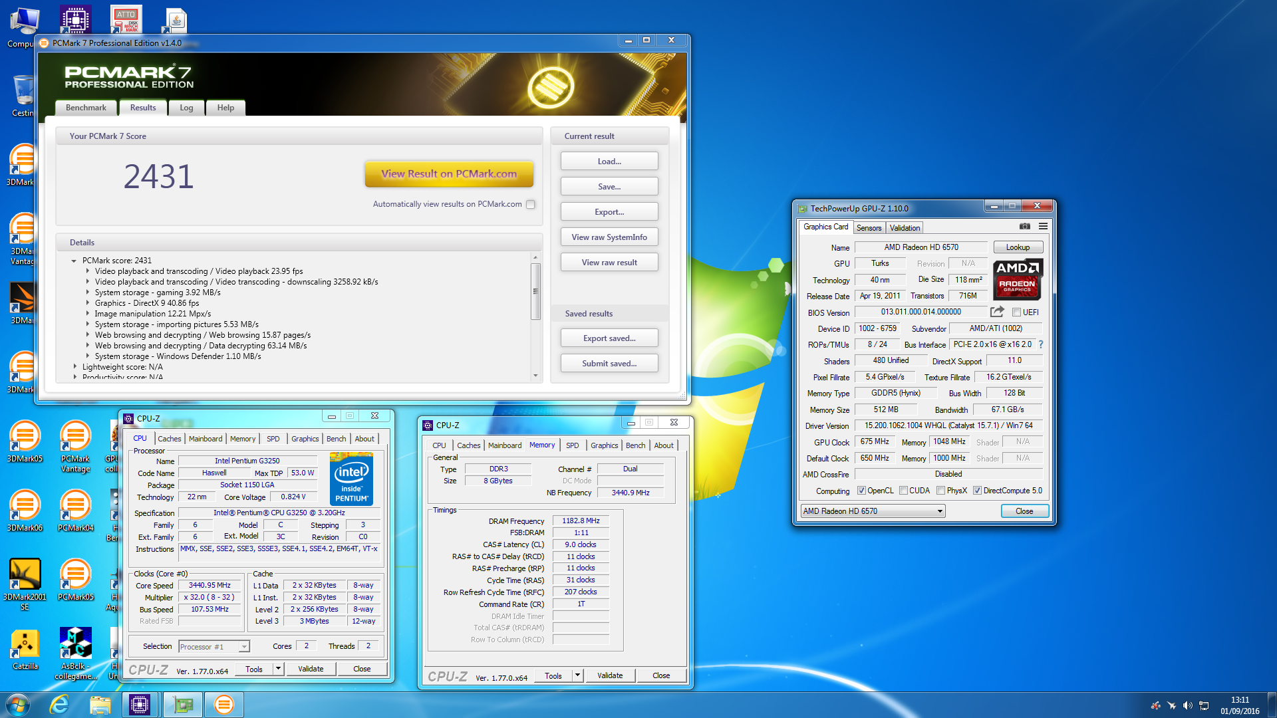Toggle automatically view results on PCMark.com
This screenshot has height=718, width=1277.
pyautogui.click(x=531, y=204)
